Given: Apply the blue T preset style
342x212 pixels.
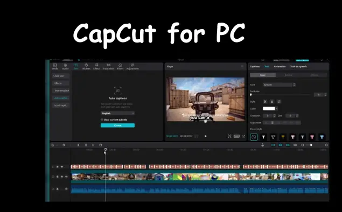Looking at the screenshot, I should pyautogui.click(x=322, y=137).
